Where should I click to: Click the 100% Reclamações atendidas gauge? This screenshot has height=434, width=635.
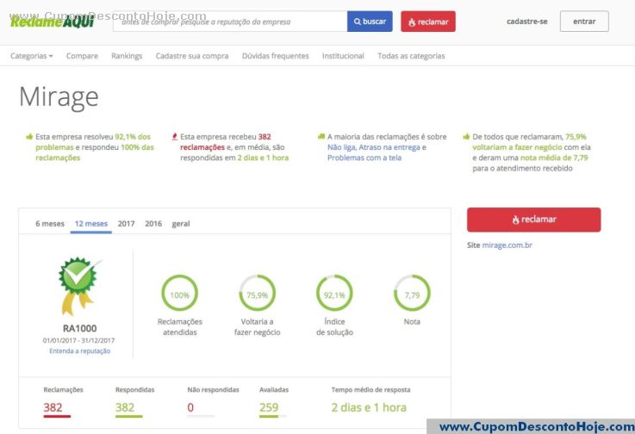coord(179,293)
